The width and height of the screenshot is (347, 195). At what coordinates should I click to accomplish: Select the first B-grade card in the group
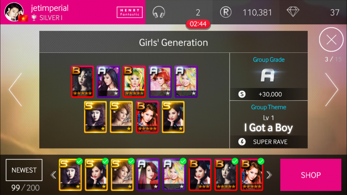point(82,82)
